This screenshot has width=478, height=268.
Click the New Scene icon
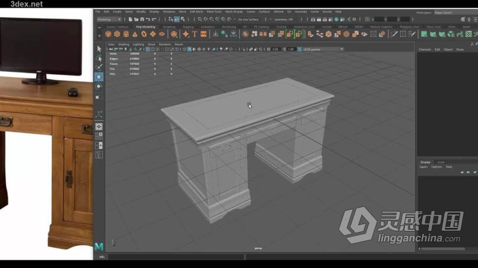pyautogui.click(x=130, y=19)
